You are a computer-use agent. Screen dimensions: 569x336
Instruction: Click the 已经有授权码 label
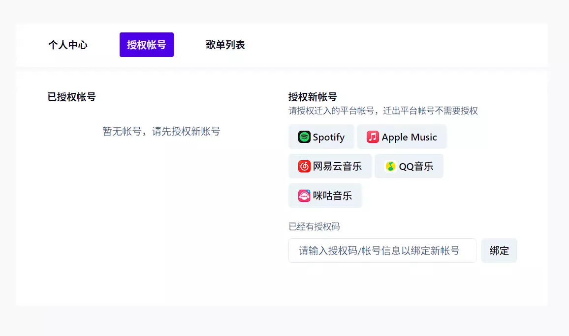tap(314, 226)
